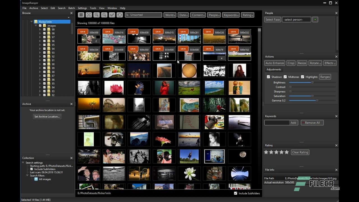Open the Batch menu
Screen dimensions: 359x202
point(72,8)
